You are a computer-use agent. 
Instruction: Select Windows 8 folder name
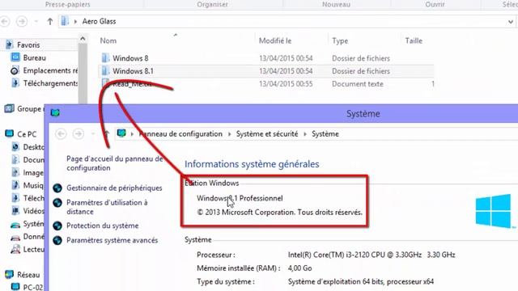tap(130, 58)
